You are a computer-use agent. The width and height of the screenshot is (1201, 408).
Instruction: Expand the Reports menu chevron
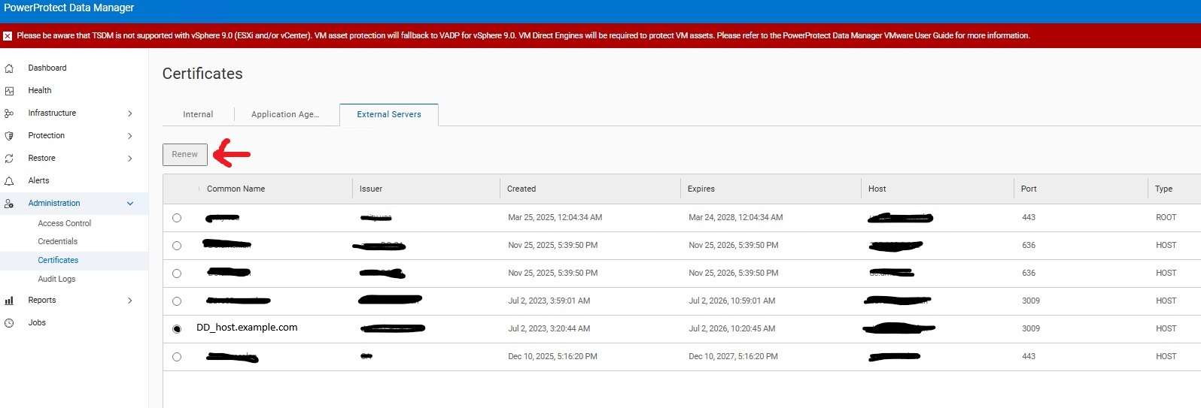(130, 301)
